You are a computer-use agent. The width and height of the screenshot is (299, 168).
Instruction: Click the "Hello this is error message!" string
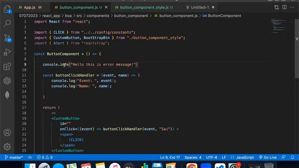[103, 64]
